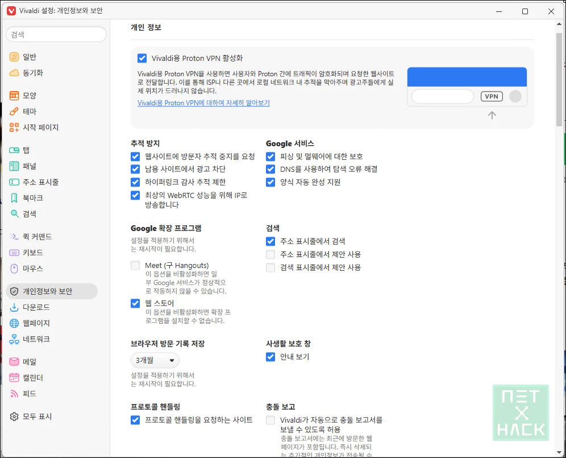Click the Google 확장 프로그램 heading
The height and width of the screenshot is (458, 566).
click(166, 228)
